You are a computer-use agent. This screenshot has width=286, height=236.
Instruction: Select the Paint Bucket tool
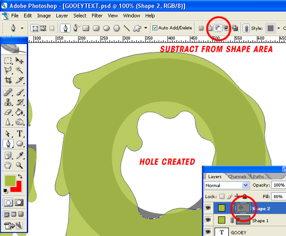19,112
